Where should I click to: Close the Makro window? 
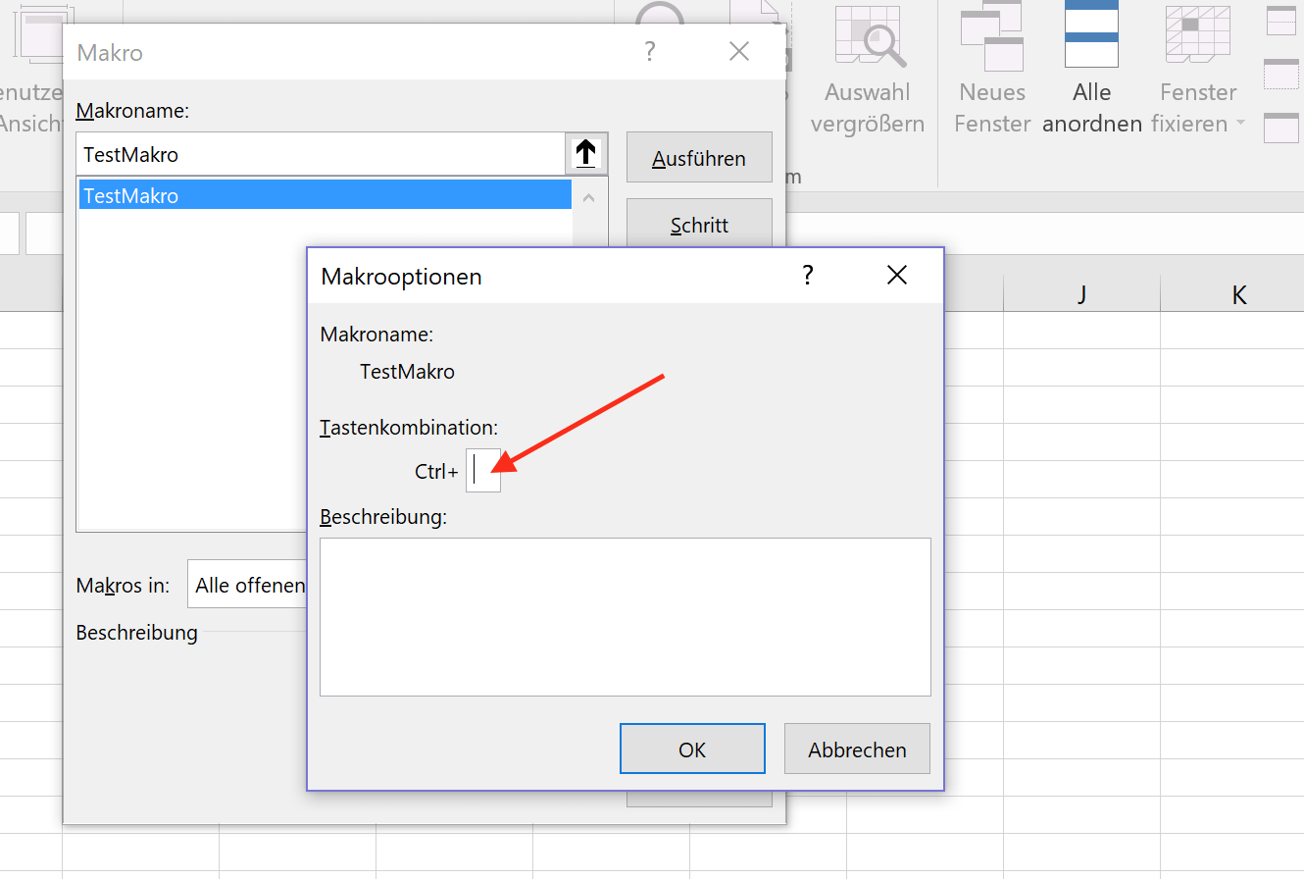(739, 52)
